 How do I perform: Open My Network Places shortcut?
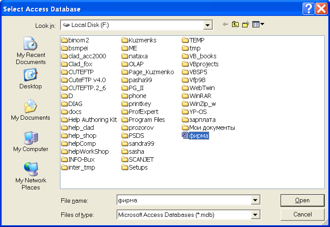(x=31, y=176)
